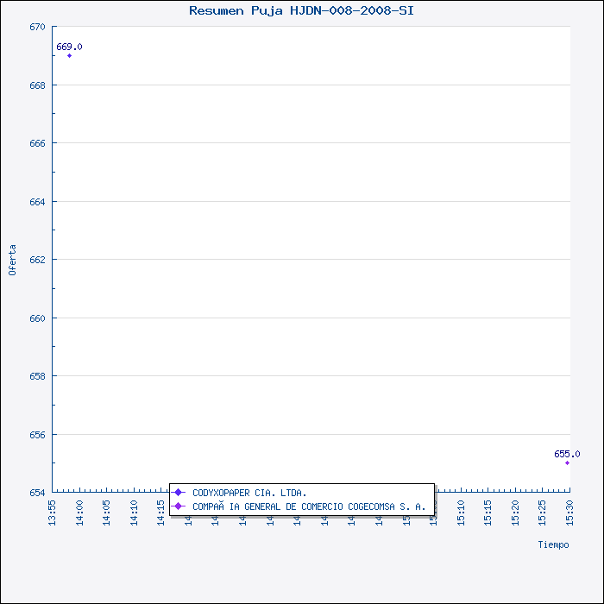
Task: Click the 669.0 value label
Action: [x=69, y=47]
